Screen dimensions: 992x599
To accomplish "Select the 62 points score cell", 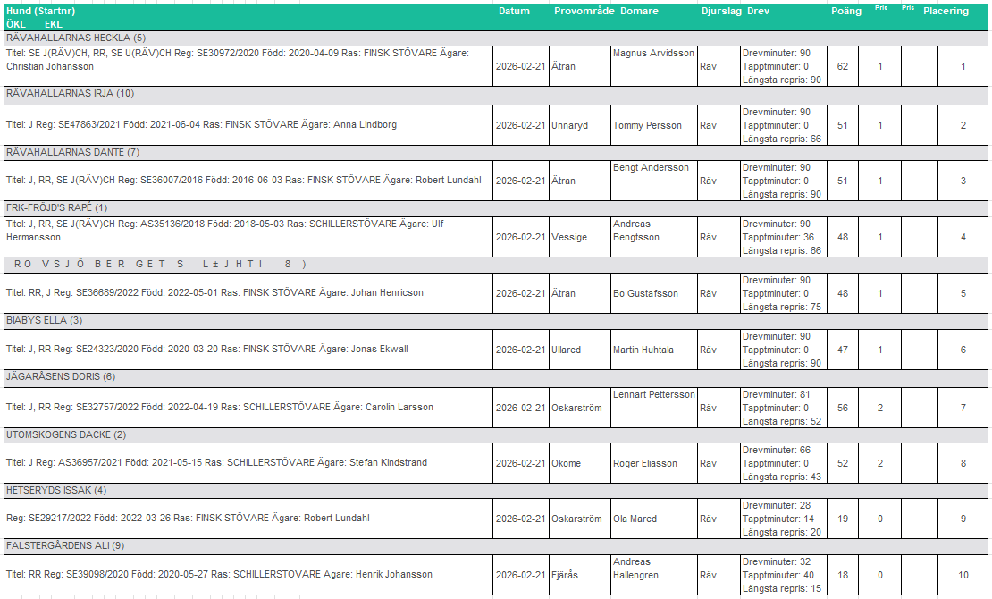I will tap(842, 67).
